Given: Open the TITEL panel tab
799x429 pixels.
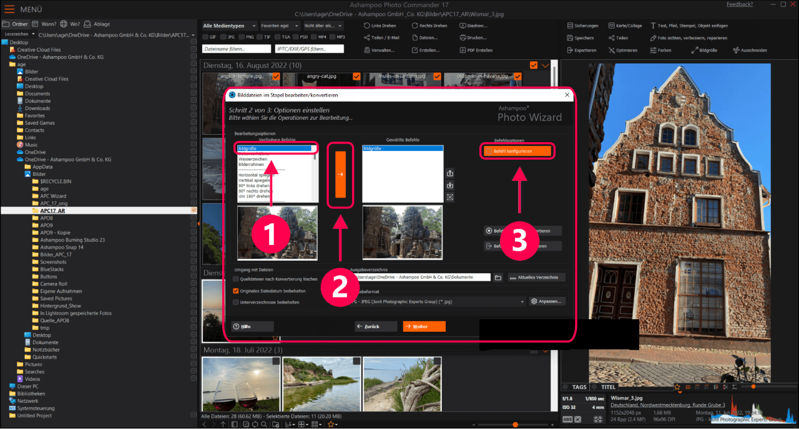Looking at the screenshot, I should point(604,387).
